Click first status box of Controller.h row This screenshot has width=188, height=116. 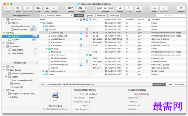pos(81,42)
